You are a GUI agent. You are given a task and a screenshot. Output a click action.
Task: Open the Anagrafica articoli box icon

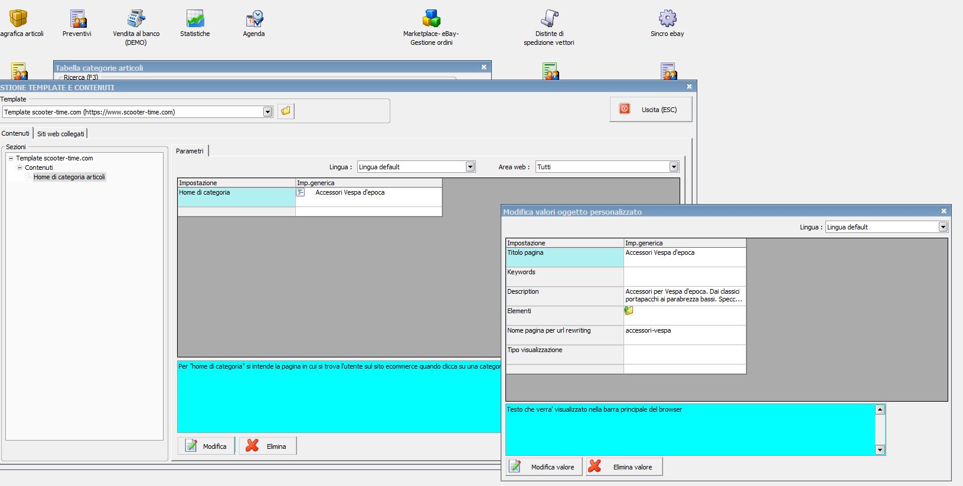18,19
